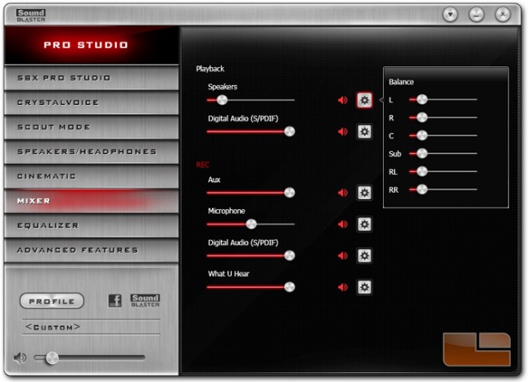
Task: Open What U Hear settings gear
Action: pos(364,287)
